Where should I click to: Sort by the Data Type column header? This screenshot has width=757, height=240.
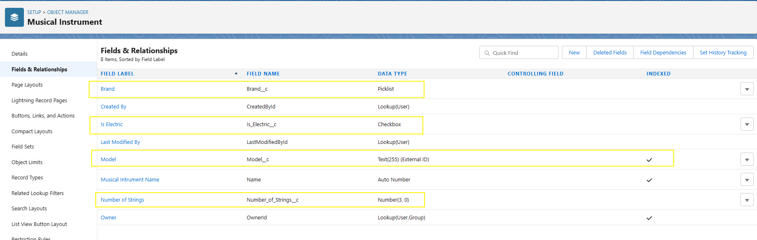[x=392, y=74]
